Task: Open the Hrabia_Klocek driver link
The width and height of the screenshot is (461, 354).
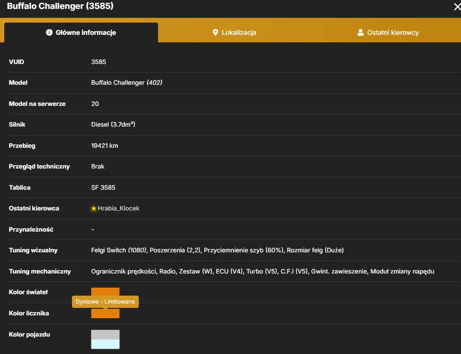Action: coord(118,209)
